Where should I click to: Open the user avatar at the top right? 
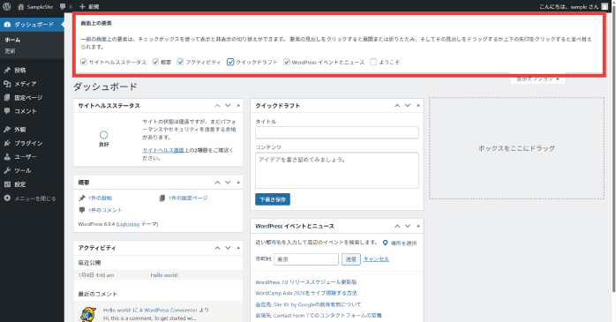point(605,7)
